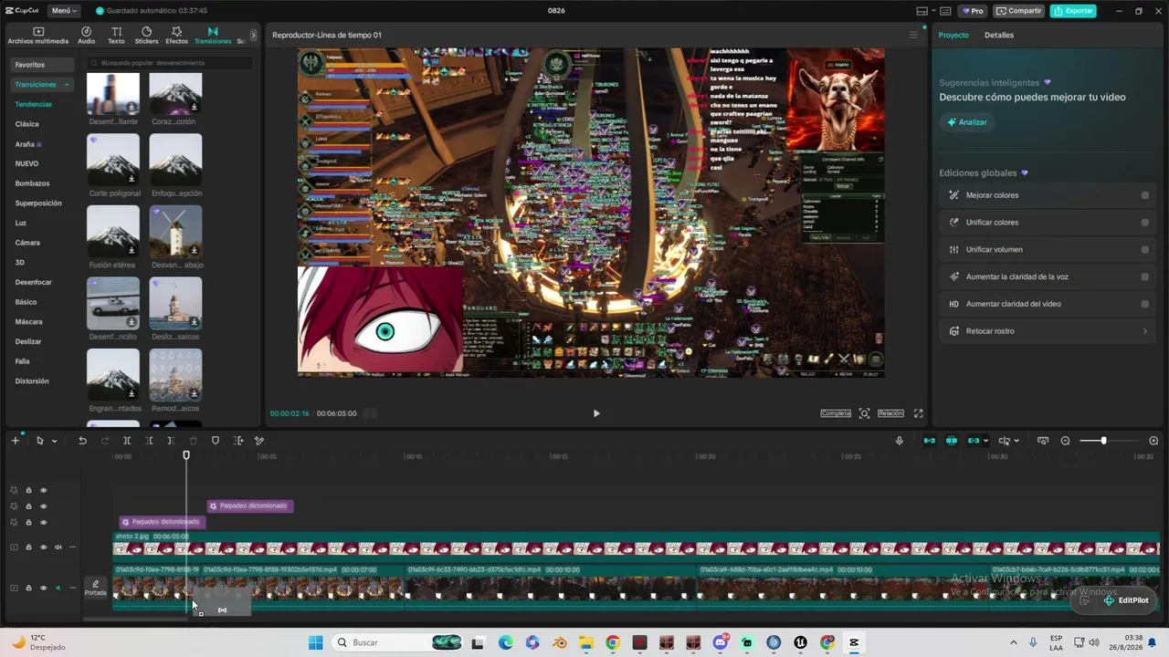Choose the Fusión etérea transition thumbnail

click(113, 232)
